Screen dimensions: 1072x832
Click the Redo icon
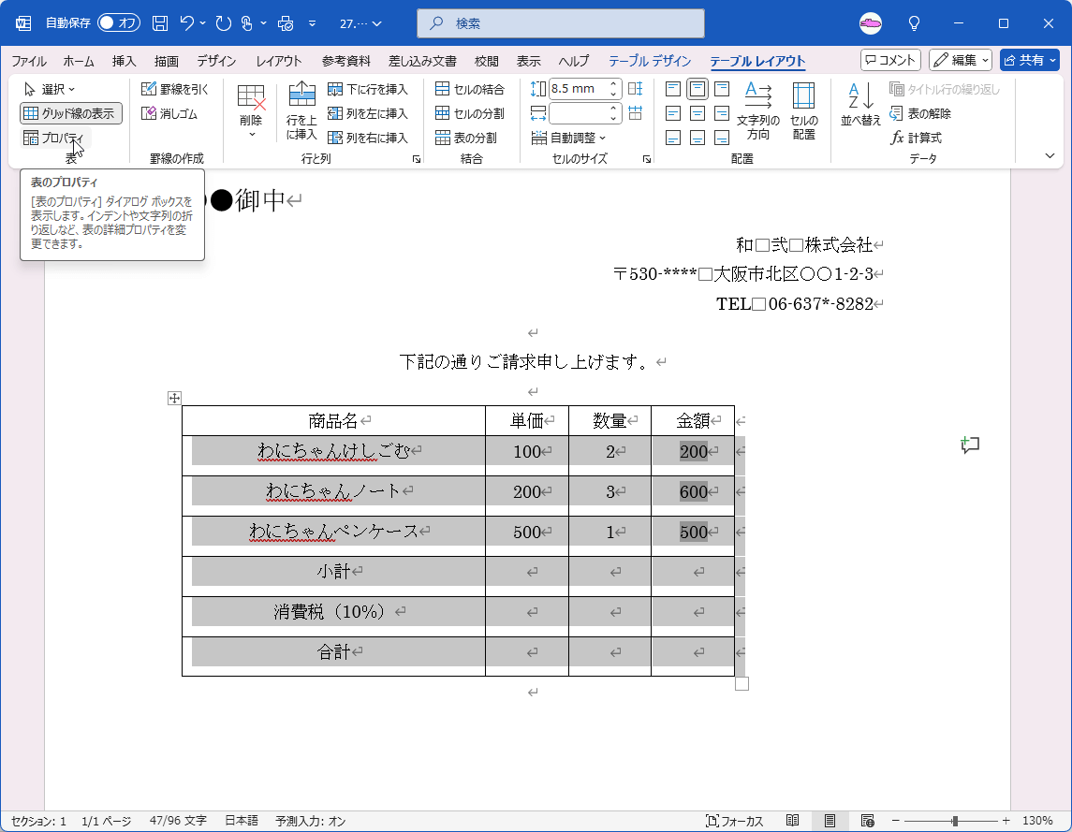[224, 23]
